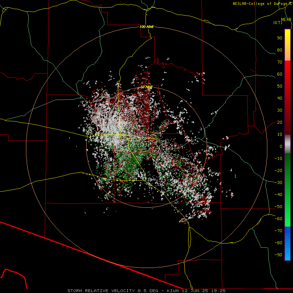Image resolution: width=293 pixels, height=293 pixels.
Task: Click the 0 value on the velocity scale
Action: tap(281, 146)
